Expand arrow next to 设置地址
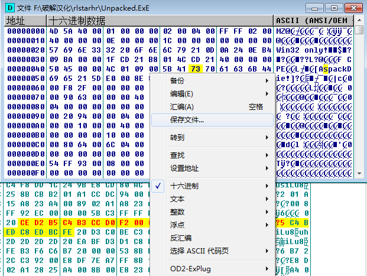Image resolution: width=367 pixels, height=276 pixels. (267, 168)
